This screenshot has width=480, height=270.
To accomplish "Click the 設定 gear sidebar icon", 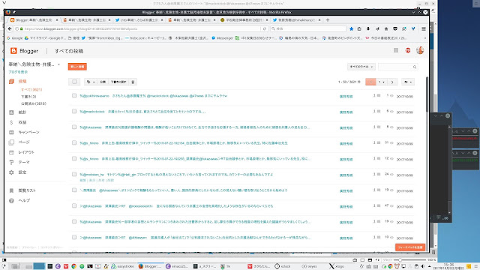I will (x=11, y=172).
